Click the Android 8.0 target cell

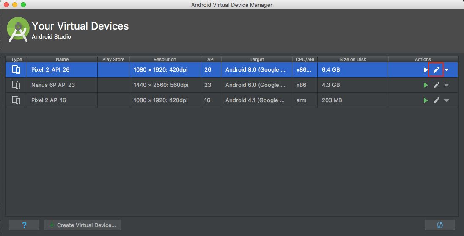(x=257, y=69)
